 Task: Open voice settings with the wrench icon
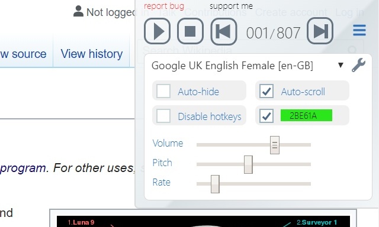pyautogui.click(x=358, y=65)
